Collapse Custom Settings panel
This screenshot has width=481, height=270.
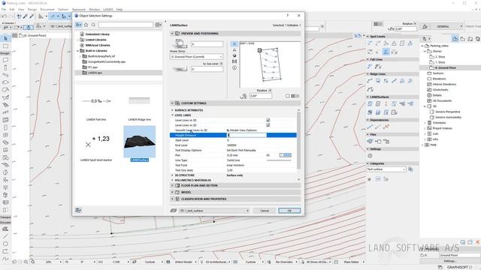[x=172, y=103]
